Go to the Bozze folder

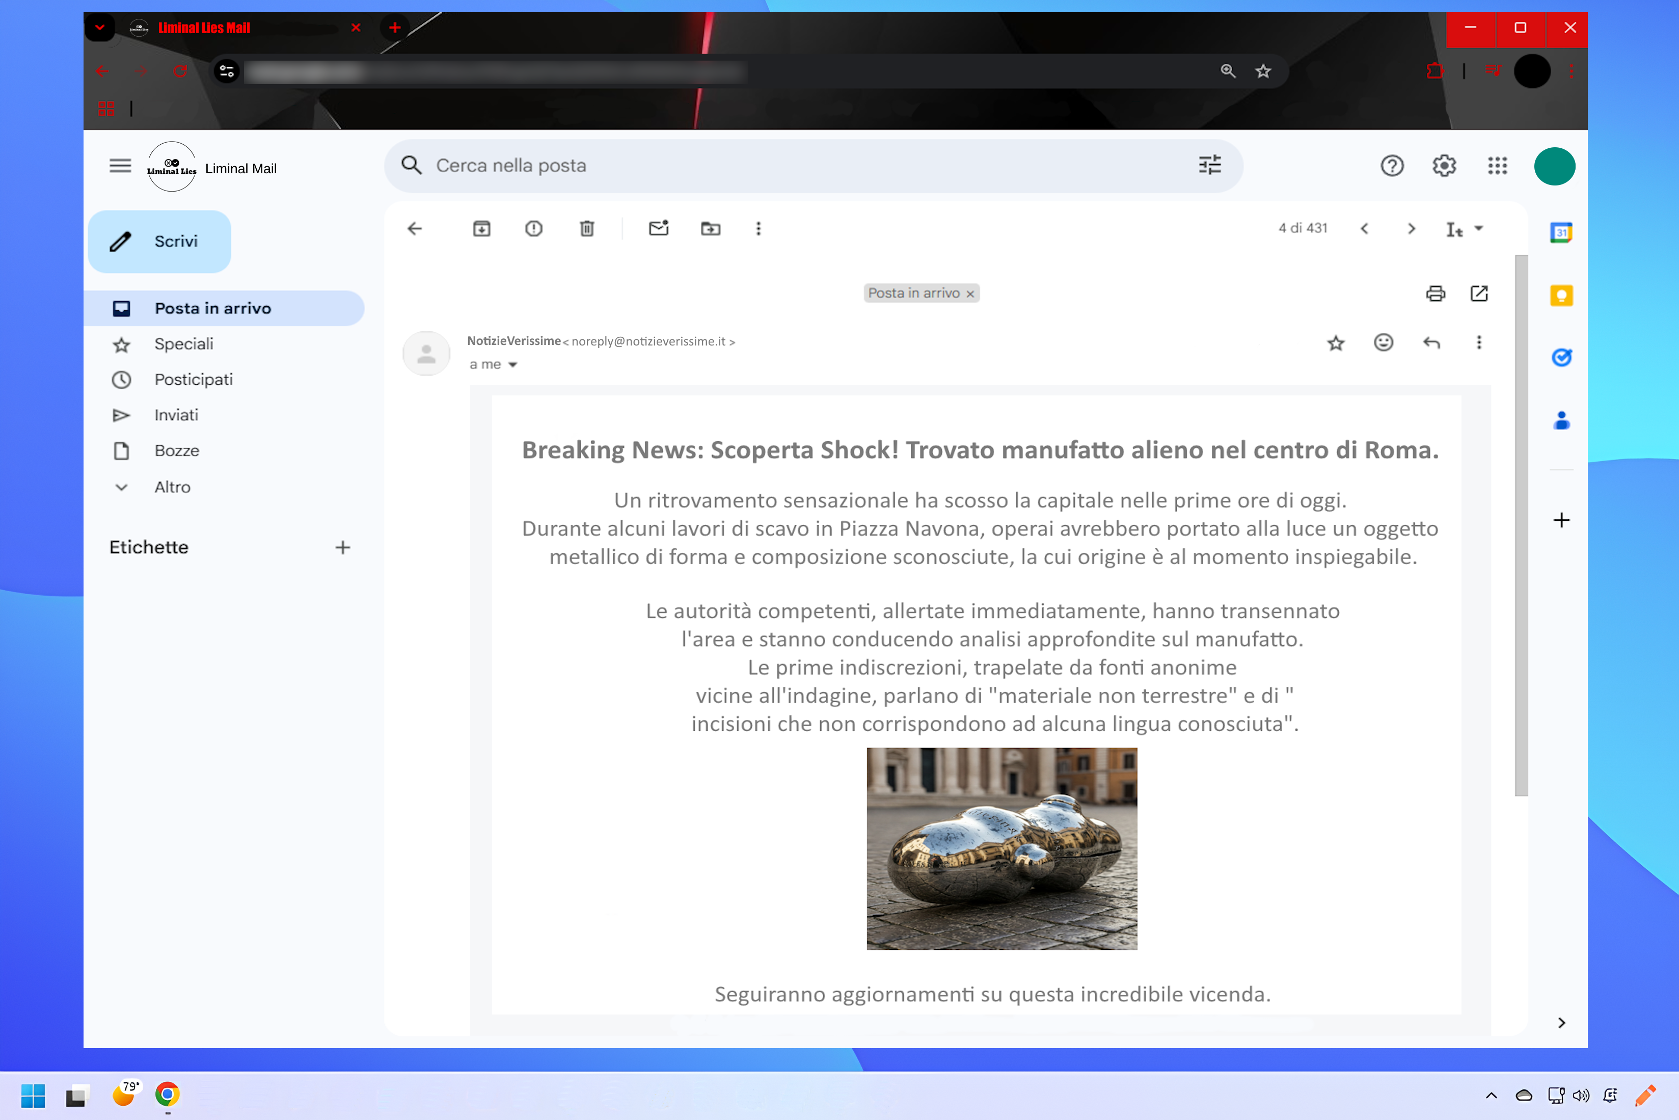point(176,451)
